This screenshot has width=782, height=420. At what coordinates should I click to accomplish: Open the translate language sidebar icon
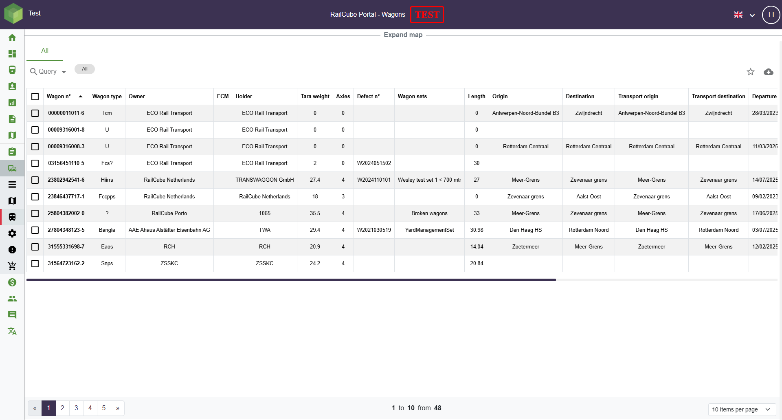click(x=12, y=331)
